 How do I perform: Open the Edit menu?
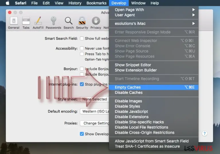pos(46,3)
